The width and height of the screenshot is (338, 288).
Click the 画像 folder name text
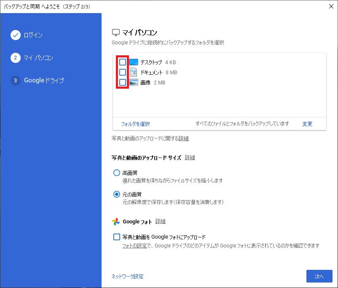point(145,83)
